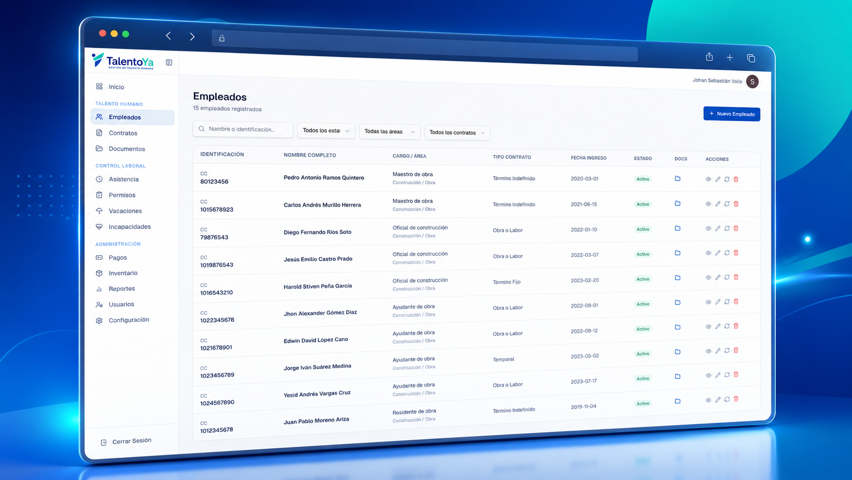
Task: Click identification number 1015678923
Action: 217,209
